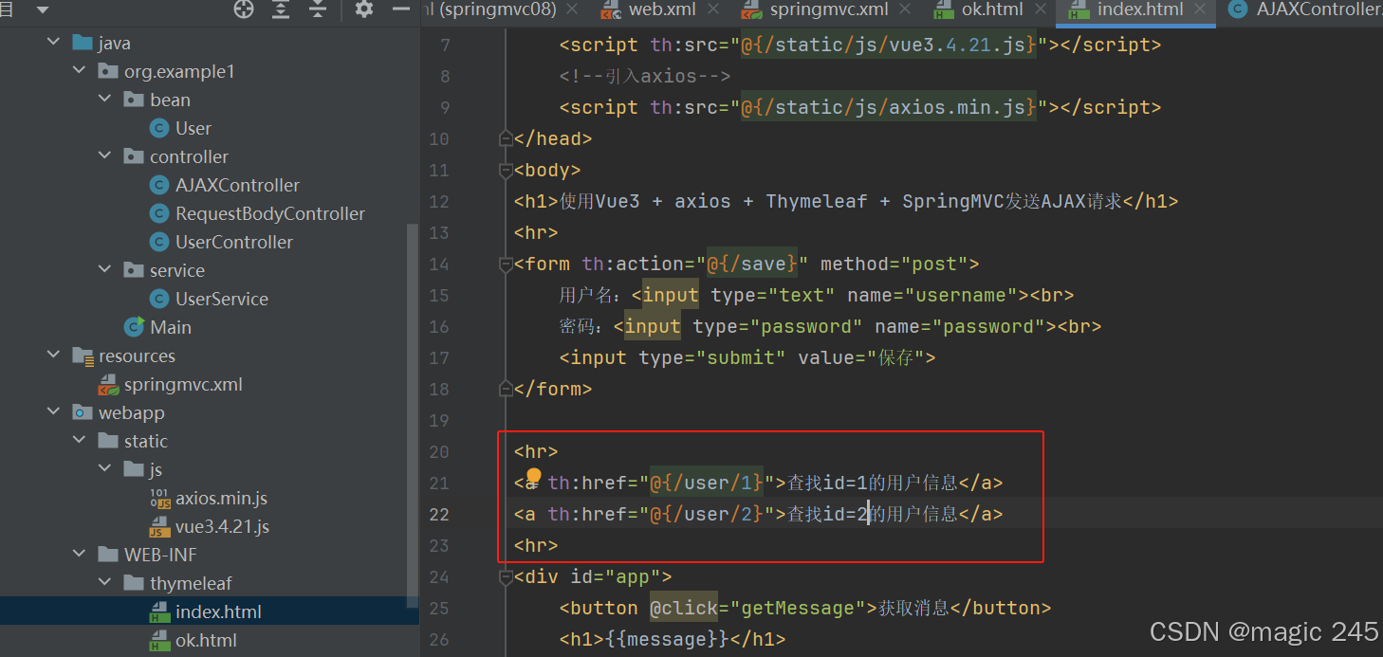Viewport: 1383px width, 657px height.
Task: Close the ok.html editor tab
Action: pos(1041,9)
